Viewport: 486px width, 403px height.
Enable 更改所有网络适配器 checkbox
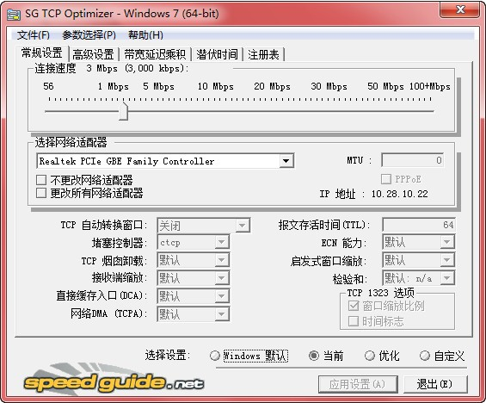click(x=41, y=193)
